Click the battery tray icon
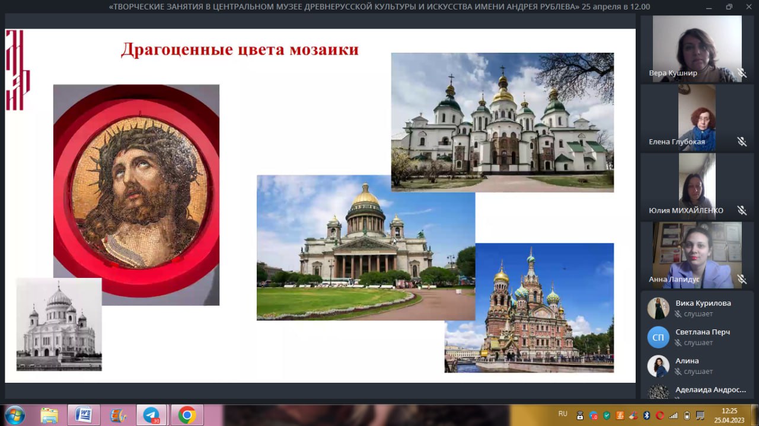Viewport: 759px width, 426px height. (x=687, y=415)
